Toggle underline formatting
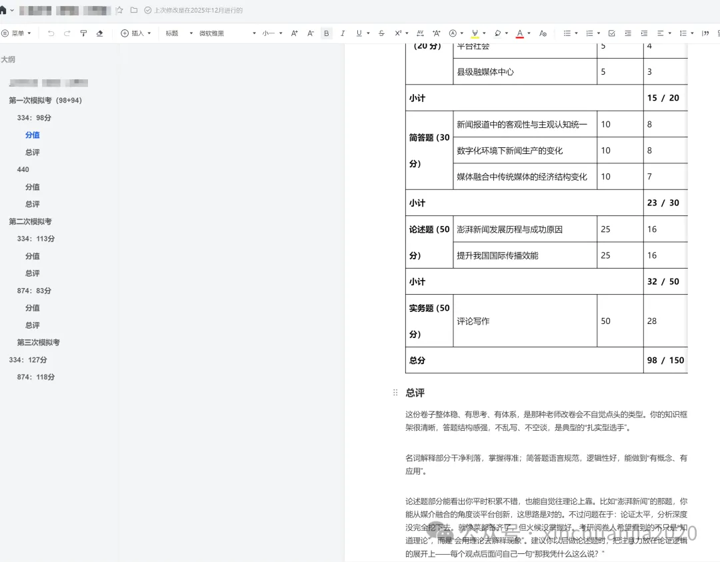720x562 pixels. point(359,33)
